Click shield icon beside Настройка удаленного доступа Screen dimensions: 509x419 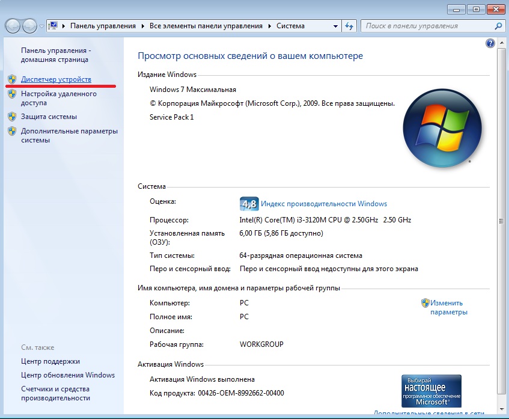(12, 94)
